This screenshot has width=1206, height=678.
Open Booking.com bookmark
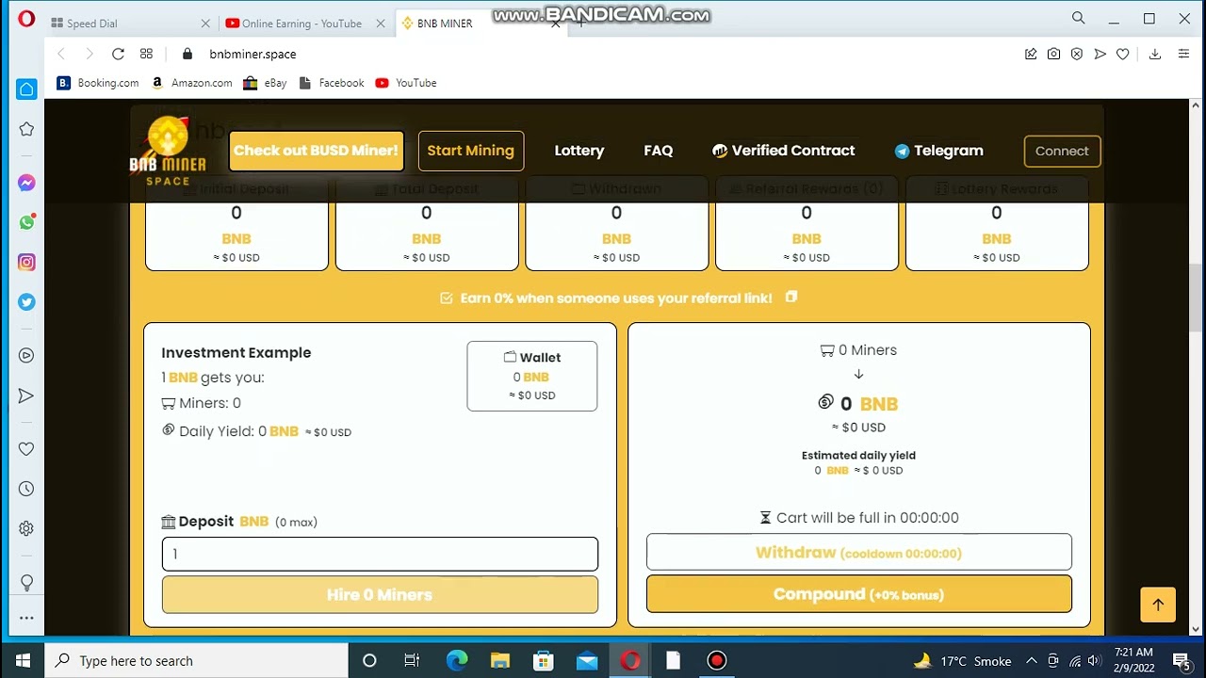pyautogui.click(x=98, y=83)
